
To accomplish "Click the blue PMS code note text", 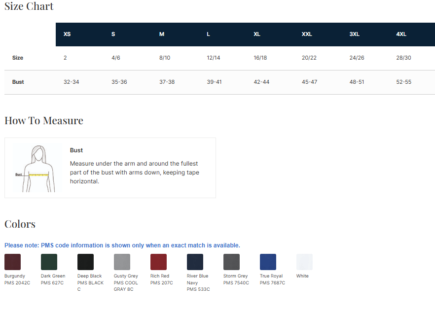I will tap(122, 245).
